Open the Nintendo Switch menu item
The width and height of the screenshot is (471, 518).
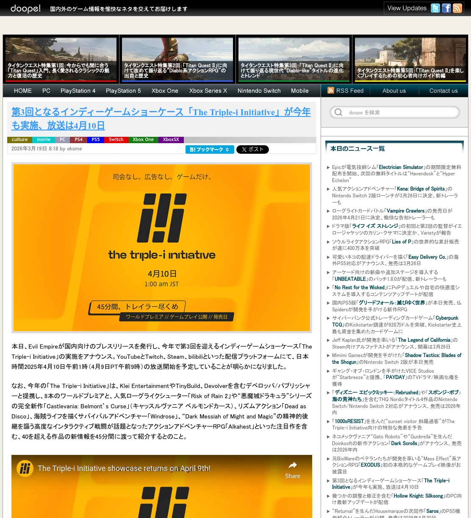point(259,91)
